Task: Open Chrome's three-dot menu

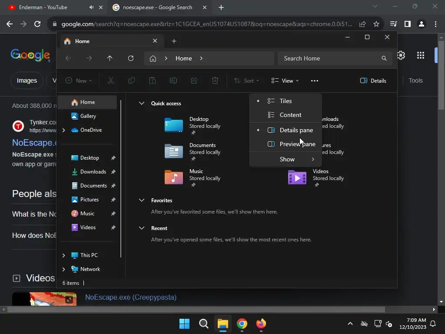Action: click(435, 24)
